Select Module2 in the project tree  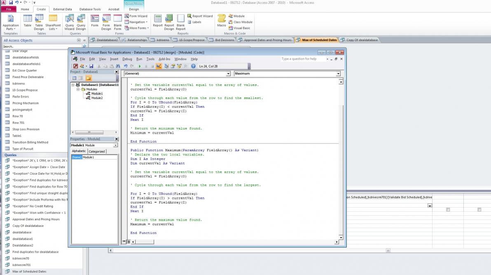pos(97,98)
